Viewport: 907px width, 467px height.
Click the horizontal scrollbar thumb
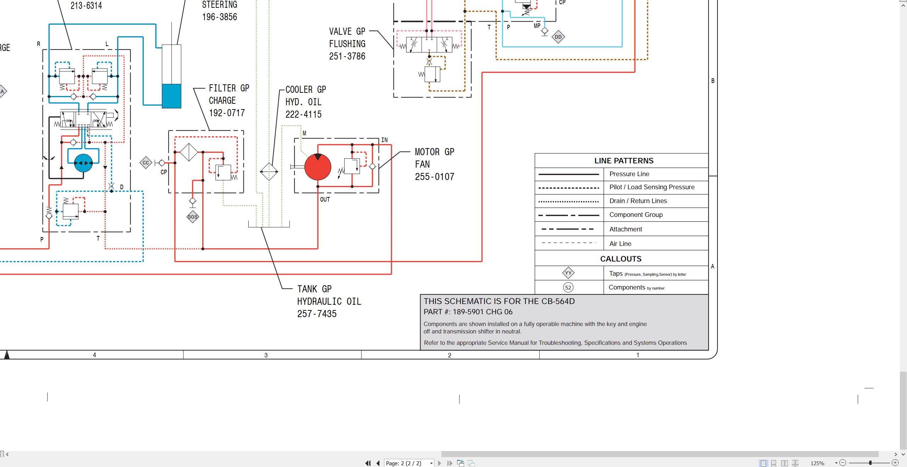click(x=660, y=454)
